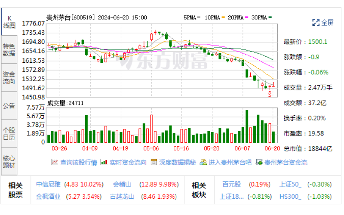Screen dimensions: 344x215
Task: Click the 20PMA magenta legend swatch
Action: click(246, 17)
